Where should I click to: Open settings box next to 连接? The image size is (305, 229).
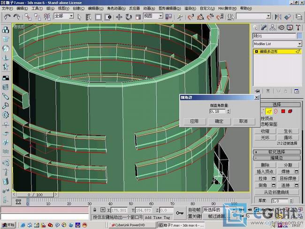click(297, 185)
